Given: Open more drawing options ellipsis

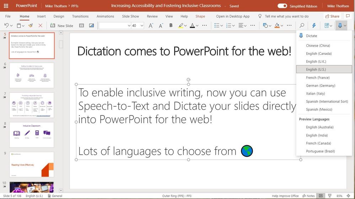Looking at the screenshot, I should [x=289, y=25].
